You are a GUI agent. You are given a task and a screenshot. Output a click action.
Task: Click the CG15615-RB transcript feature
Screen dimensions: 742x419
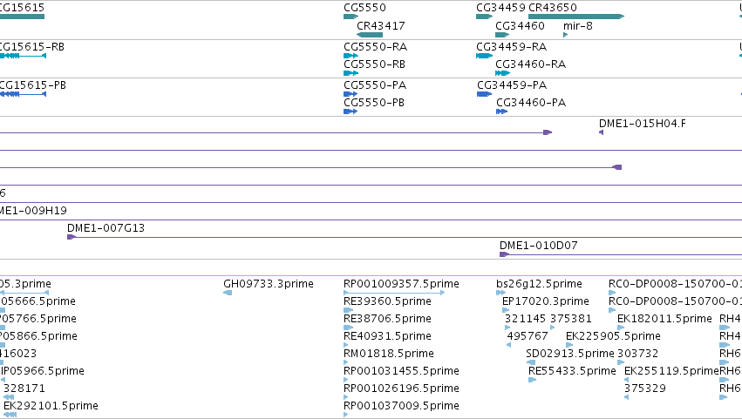click(x=23, y=56)
